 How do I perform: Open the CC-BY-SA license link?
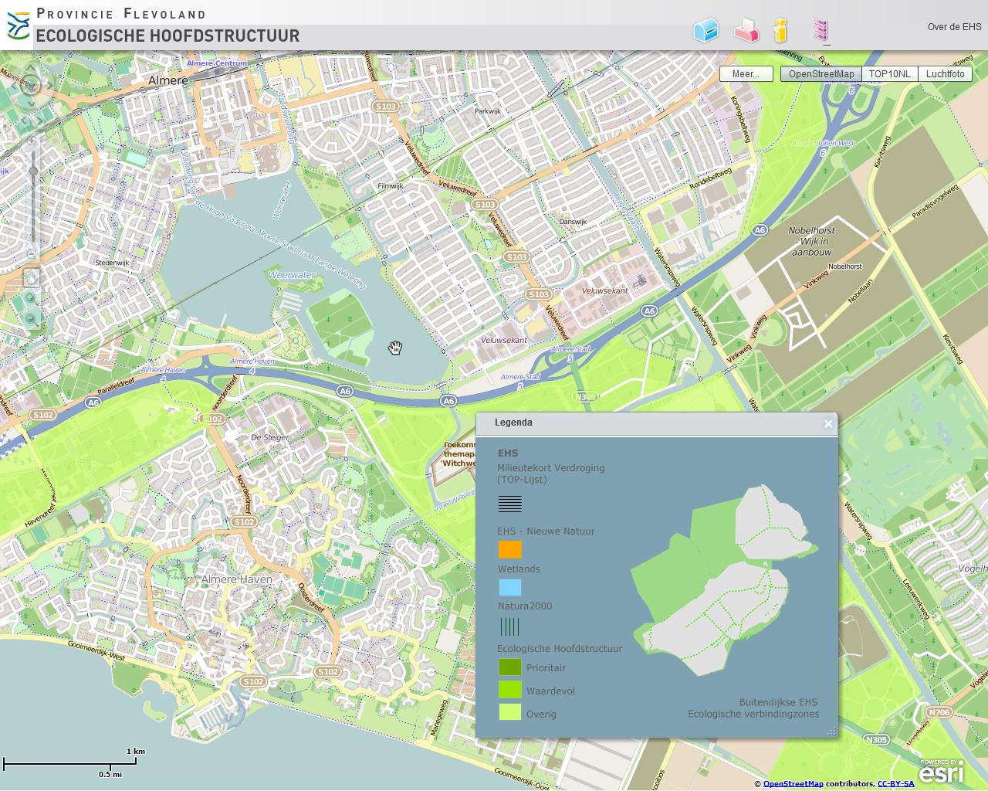895,784
